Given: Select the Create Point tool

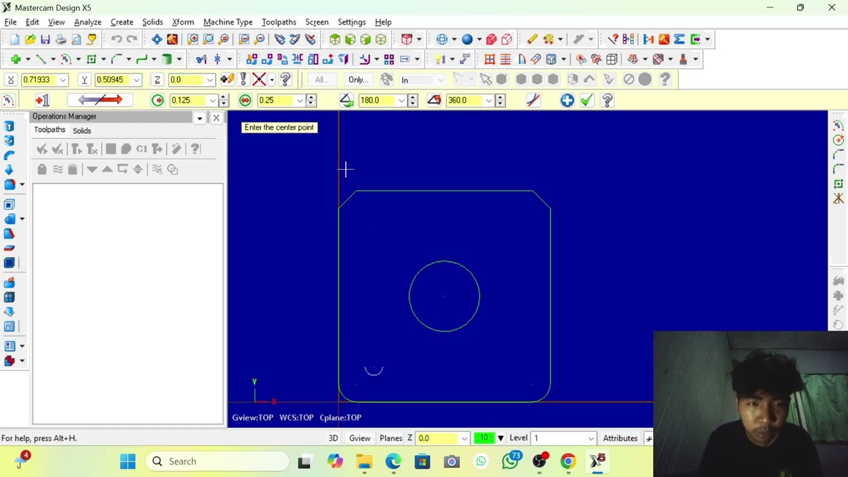Looking at the screenshot, I should click(x=15, y=60).
